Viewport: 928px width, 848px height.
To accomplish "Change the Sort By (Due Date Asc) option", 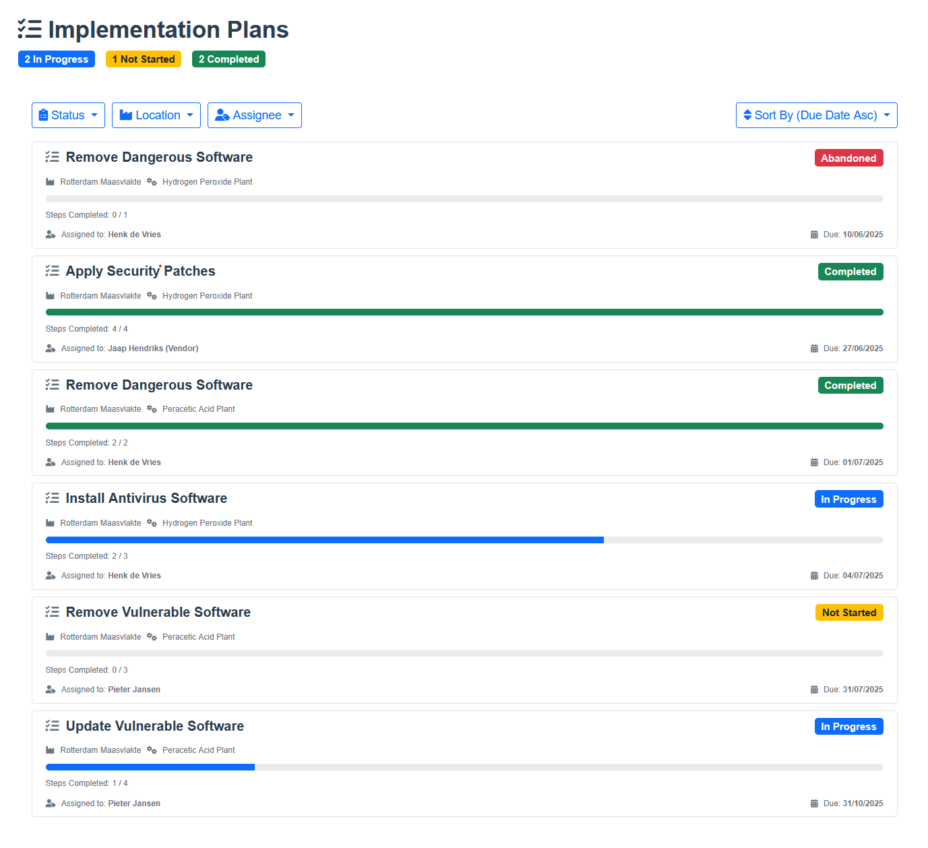I will click(816, 115).
